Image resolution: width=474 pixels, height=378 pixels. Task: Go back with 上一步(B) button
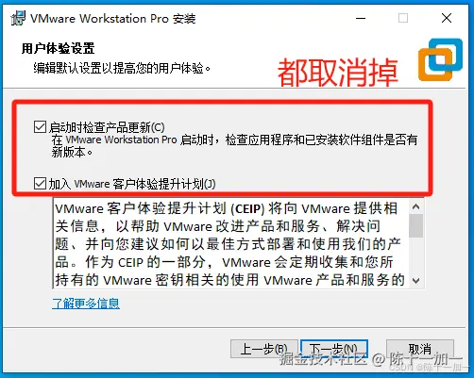pyautogui.click(x=264, y=349)
